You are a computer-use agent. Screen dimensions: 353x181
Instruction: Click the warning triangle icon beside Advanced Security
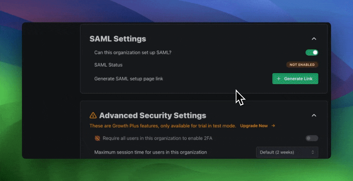[93, 115]
